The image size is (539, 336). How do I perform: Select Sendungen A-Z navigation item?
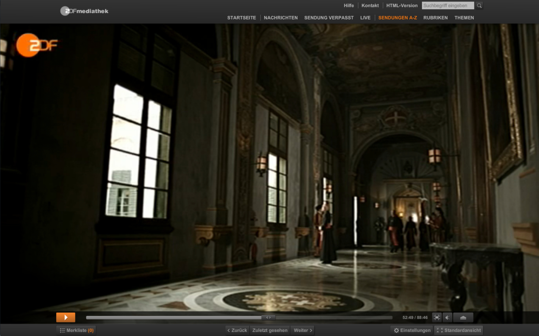(x=398, y=18)
